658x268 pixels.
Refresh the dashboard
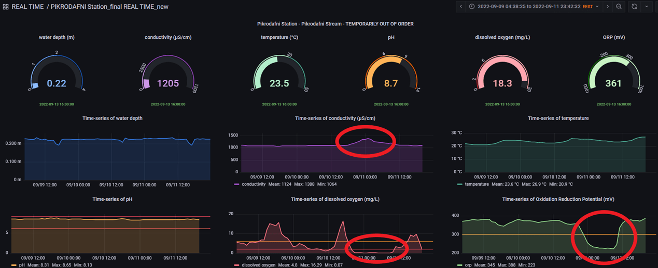[x=634, y=7]
